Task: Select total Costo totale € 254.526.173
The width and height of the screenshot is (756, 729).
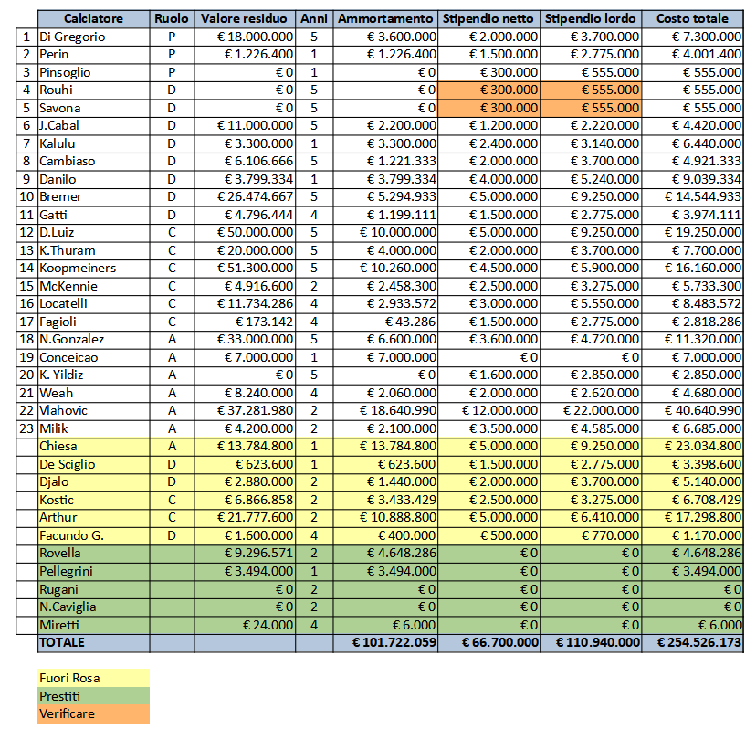Action: [692, 643]
